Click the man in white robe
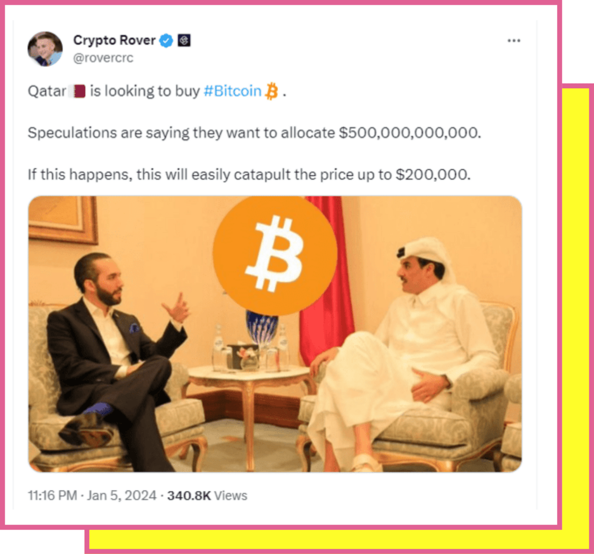 click(x=405, y=354)
